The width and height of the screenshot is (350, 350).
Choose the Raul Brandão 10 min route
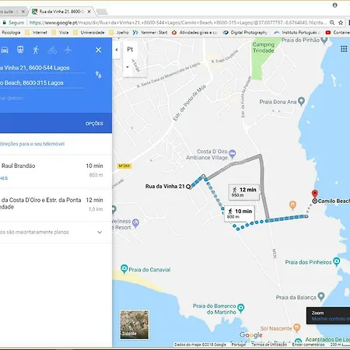(56, 171)
